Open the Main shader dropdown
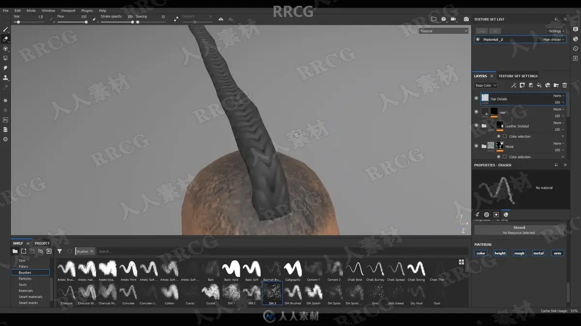This screenshot has height=326, width=581. [x=554, y=40]
